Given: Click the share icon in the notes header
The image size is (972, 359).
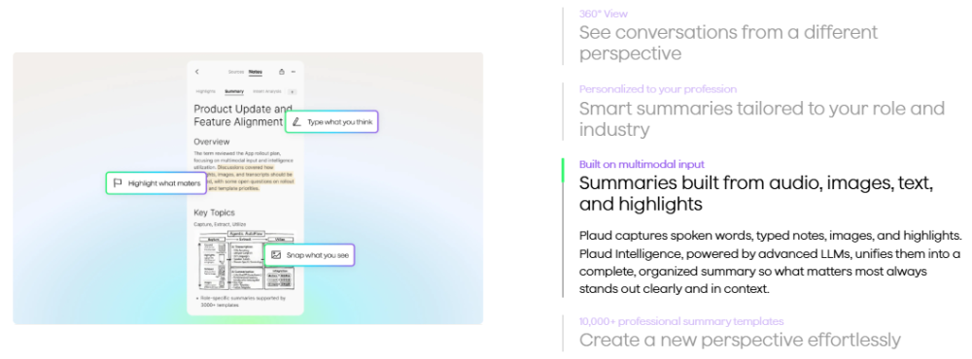Looking at the screenshot, I should pos(282,72).
